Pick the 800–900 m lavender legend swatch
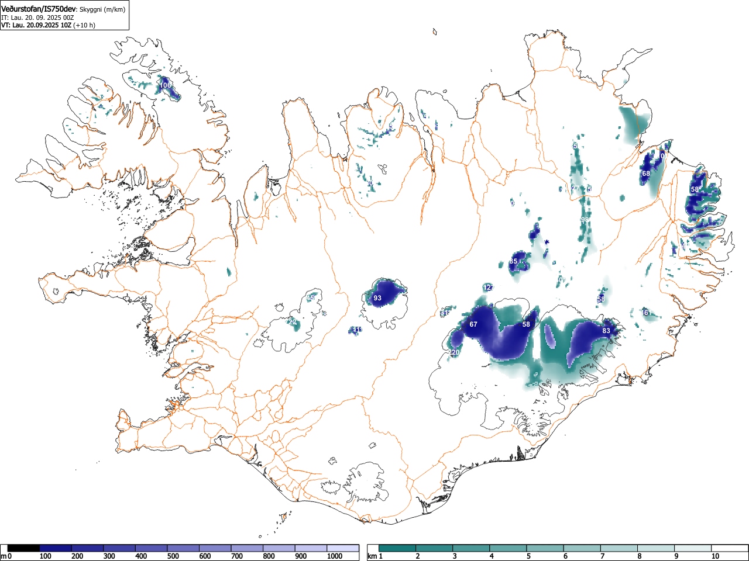 click(279, 548)
